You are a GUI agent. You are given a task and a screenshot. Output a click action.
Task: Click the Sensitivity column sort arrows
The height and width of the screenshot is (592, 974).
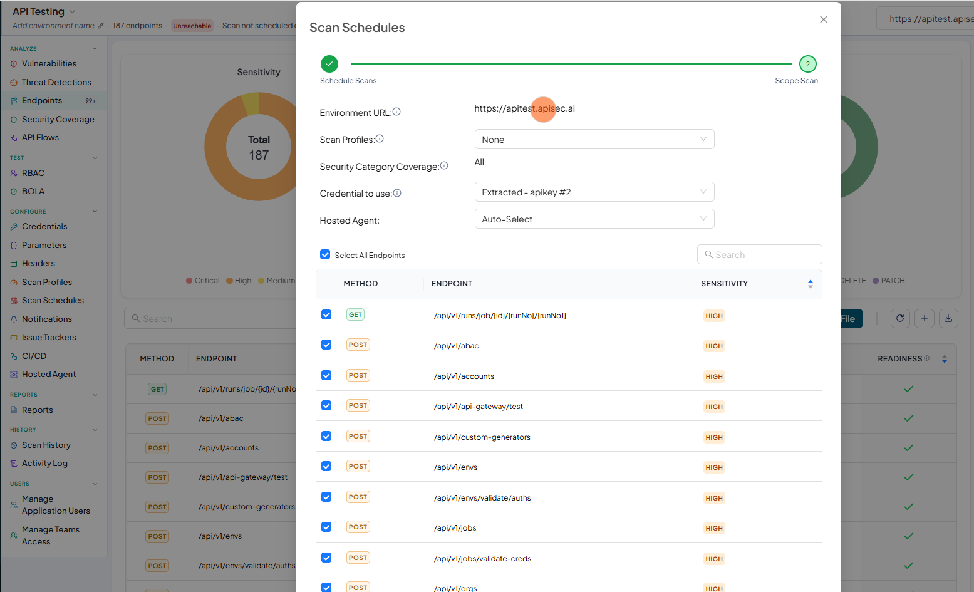[810, 284]
